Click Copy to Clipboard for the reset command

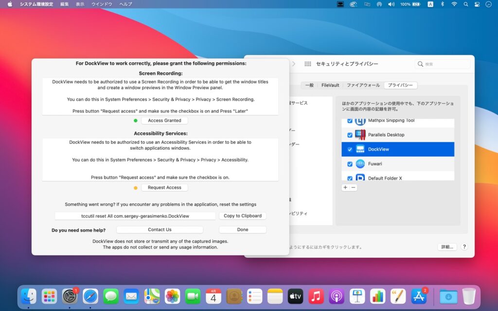pyautogui.click(x=243, y=216)
